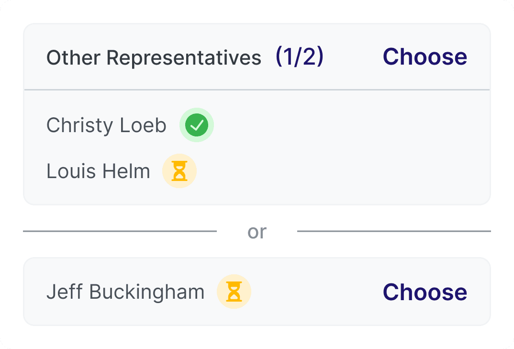Image resolution: width=514 pixels, height=349 pixels.
Task: Click the word "Representatives" in the header
Action: [x=184, y=58]
